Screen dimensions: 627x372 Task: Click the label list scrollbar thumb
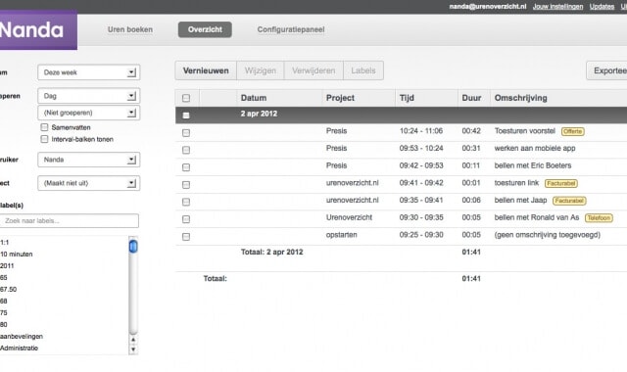(133, 246)
